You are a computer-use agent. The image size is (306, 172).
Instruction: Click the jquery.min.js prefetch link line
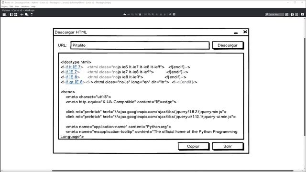point(146,112)
